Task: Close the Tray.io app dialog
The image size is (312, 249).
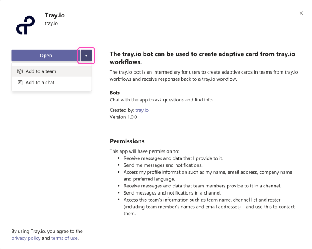Action: click(x=301, y=13)
